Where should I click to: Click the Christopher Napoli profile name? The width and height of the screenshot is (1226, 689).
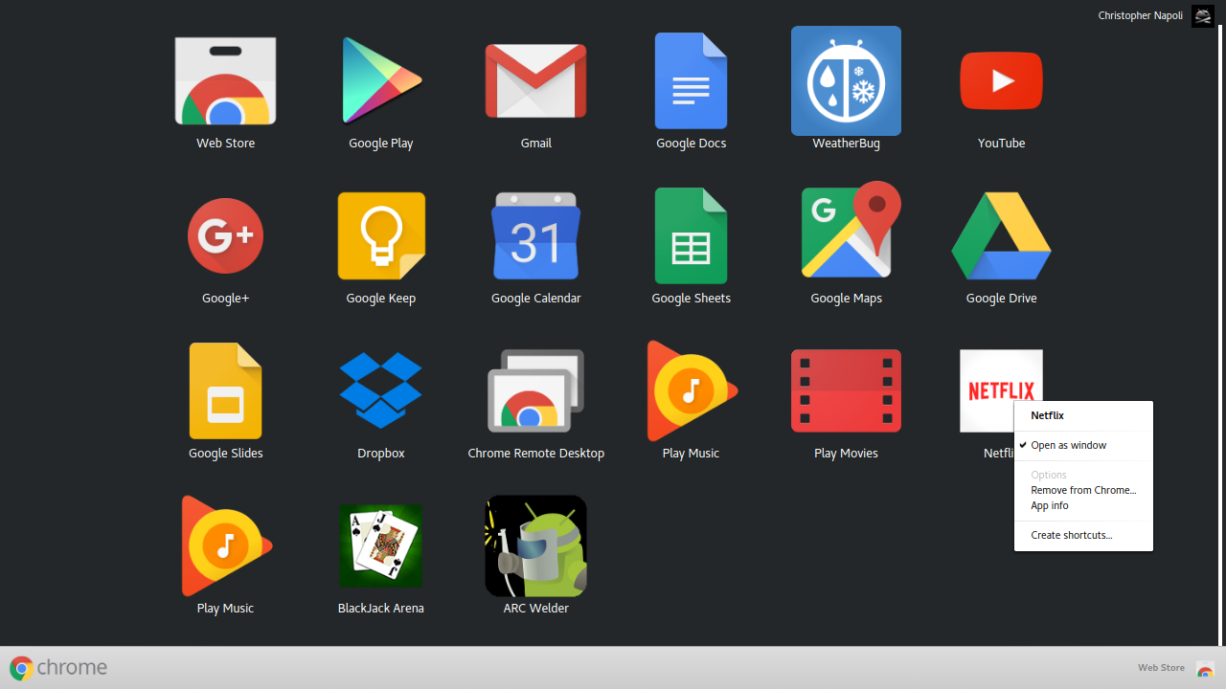(x=1140, y=15)
